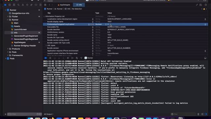Select Main storyboard file
The height and width of the screenshot is (119, 211).
tap(16, 23)
